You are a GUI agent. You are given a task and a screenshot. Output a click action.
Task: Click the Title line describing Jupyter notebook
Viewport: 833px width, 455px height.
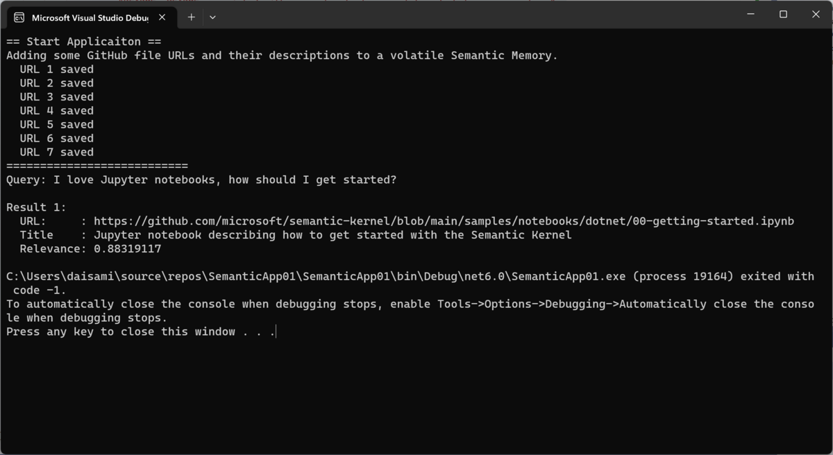coord(296,235)
